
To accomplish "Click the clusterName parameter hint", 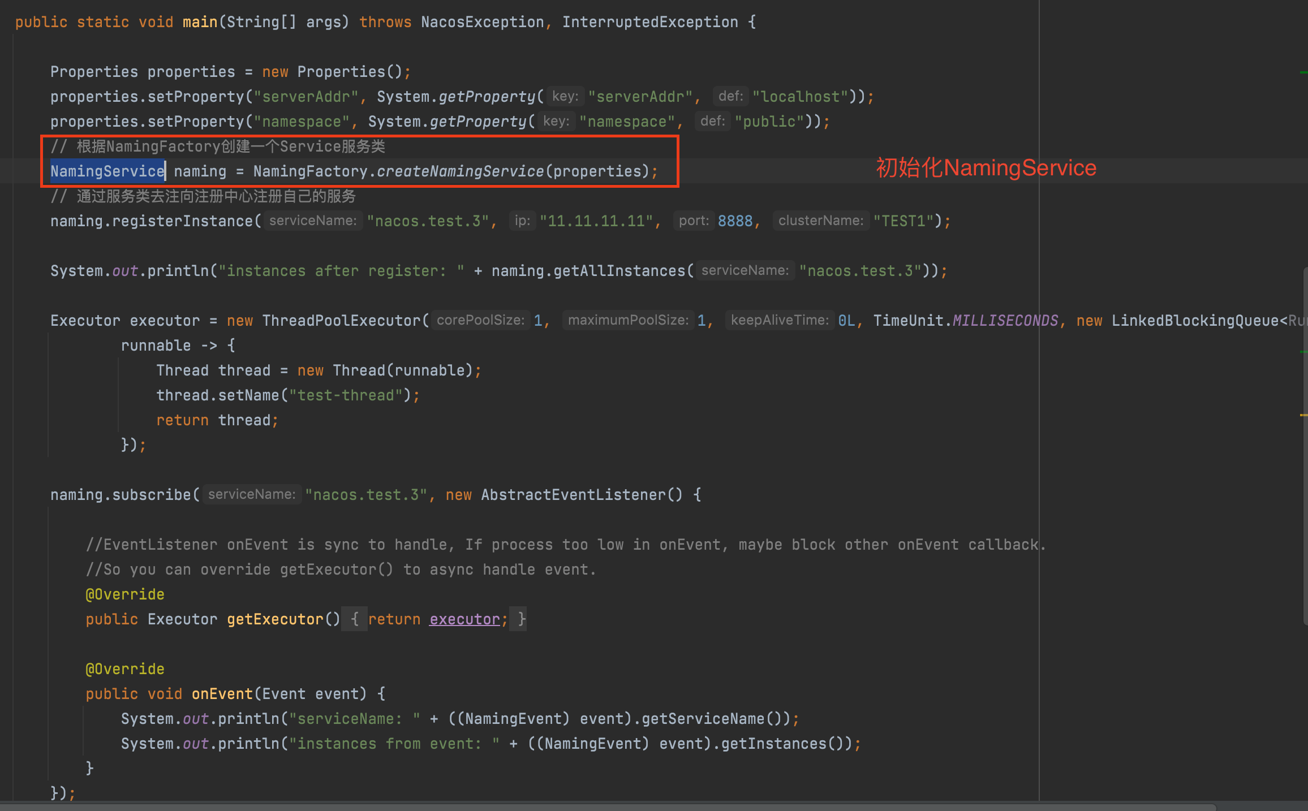I will [x=820, y=221].
